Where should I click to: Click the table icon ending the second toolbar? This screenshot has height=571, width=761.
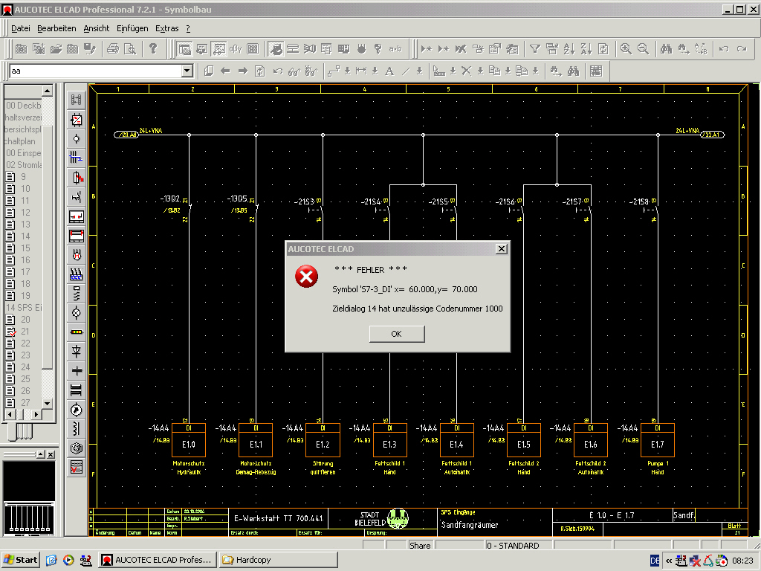(x=596, y=71)
